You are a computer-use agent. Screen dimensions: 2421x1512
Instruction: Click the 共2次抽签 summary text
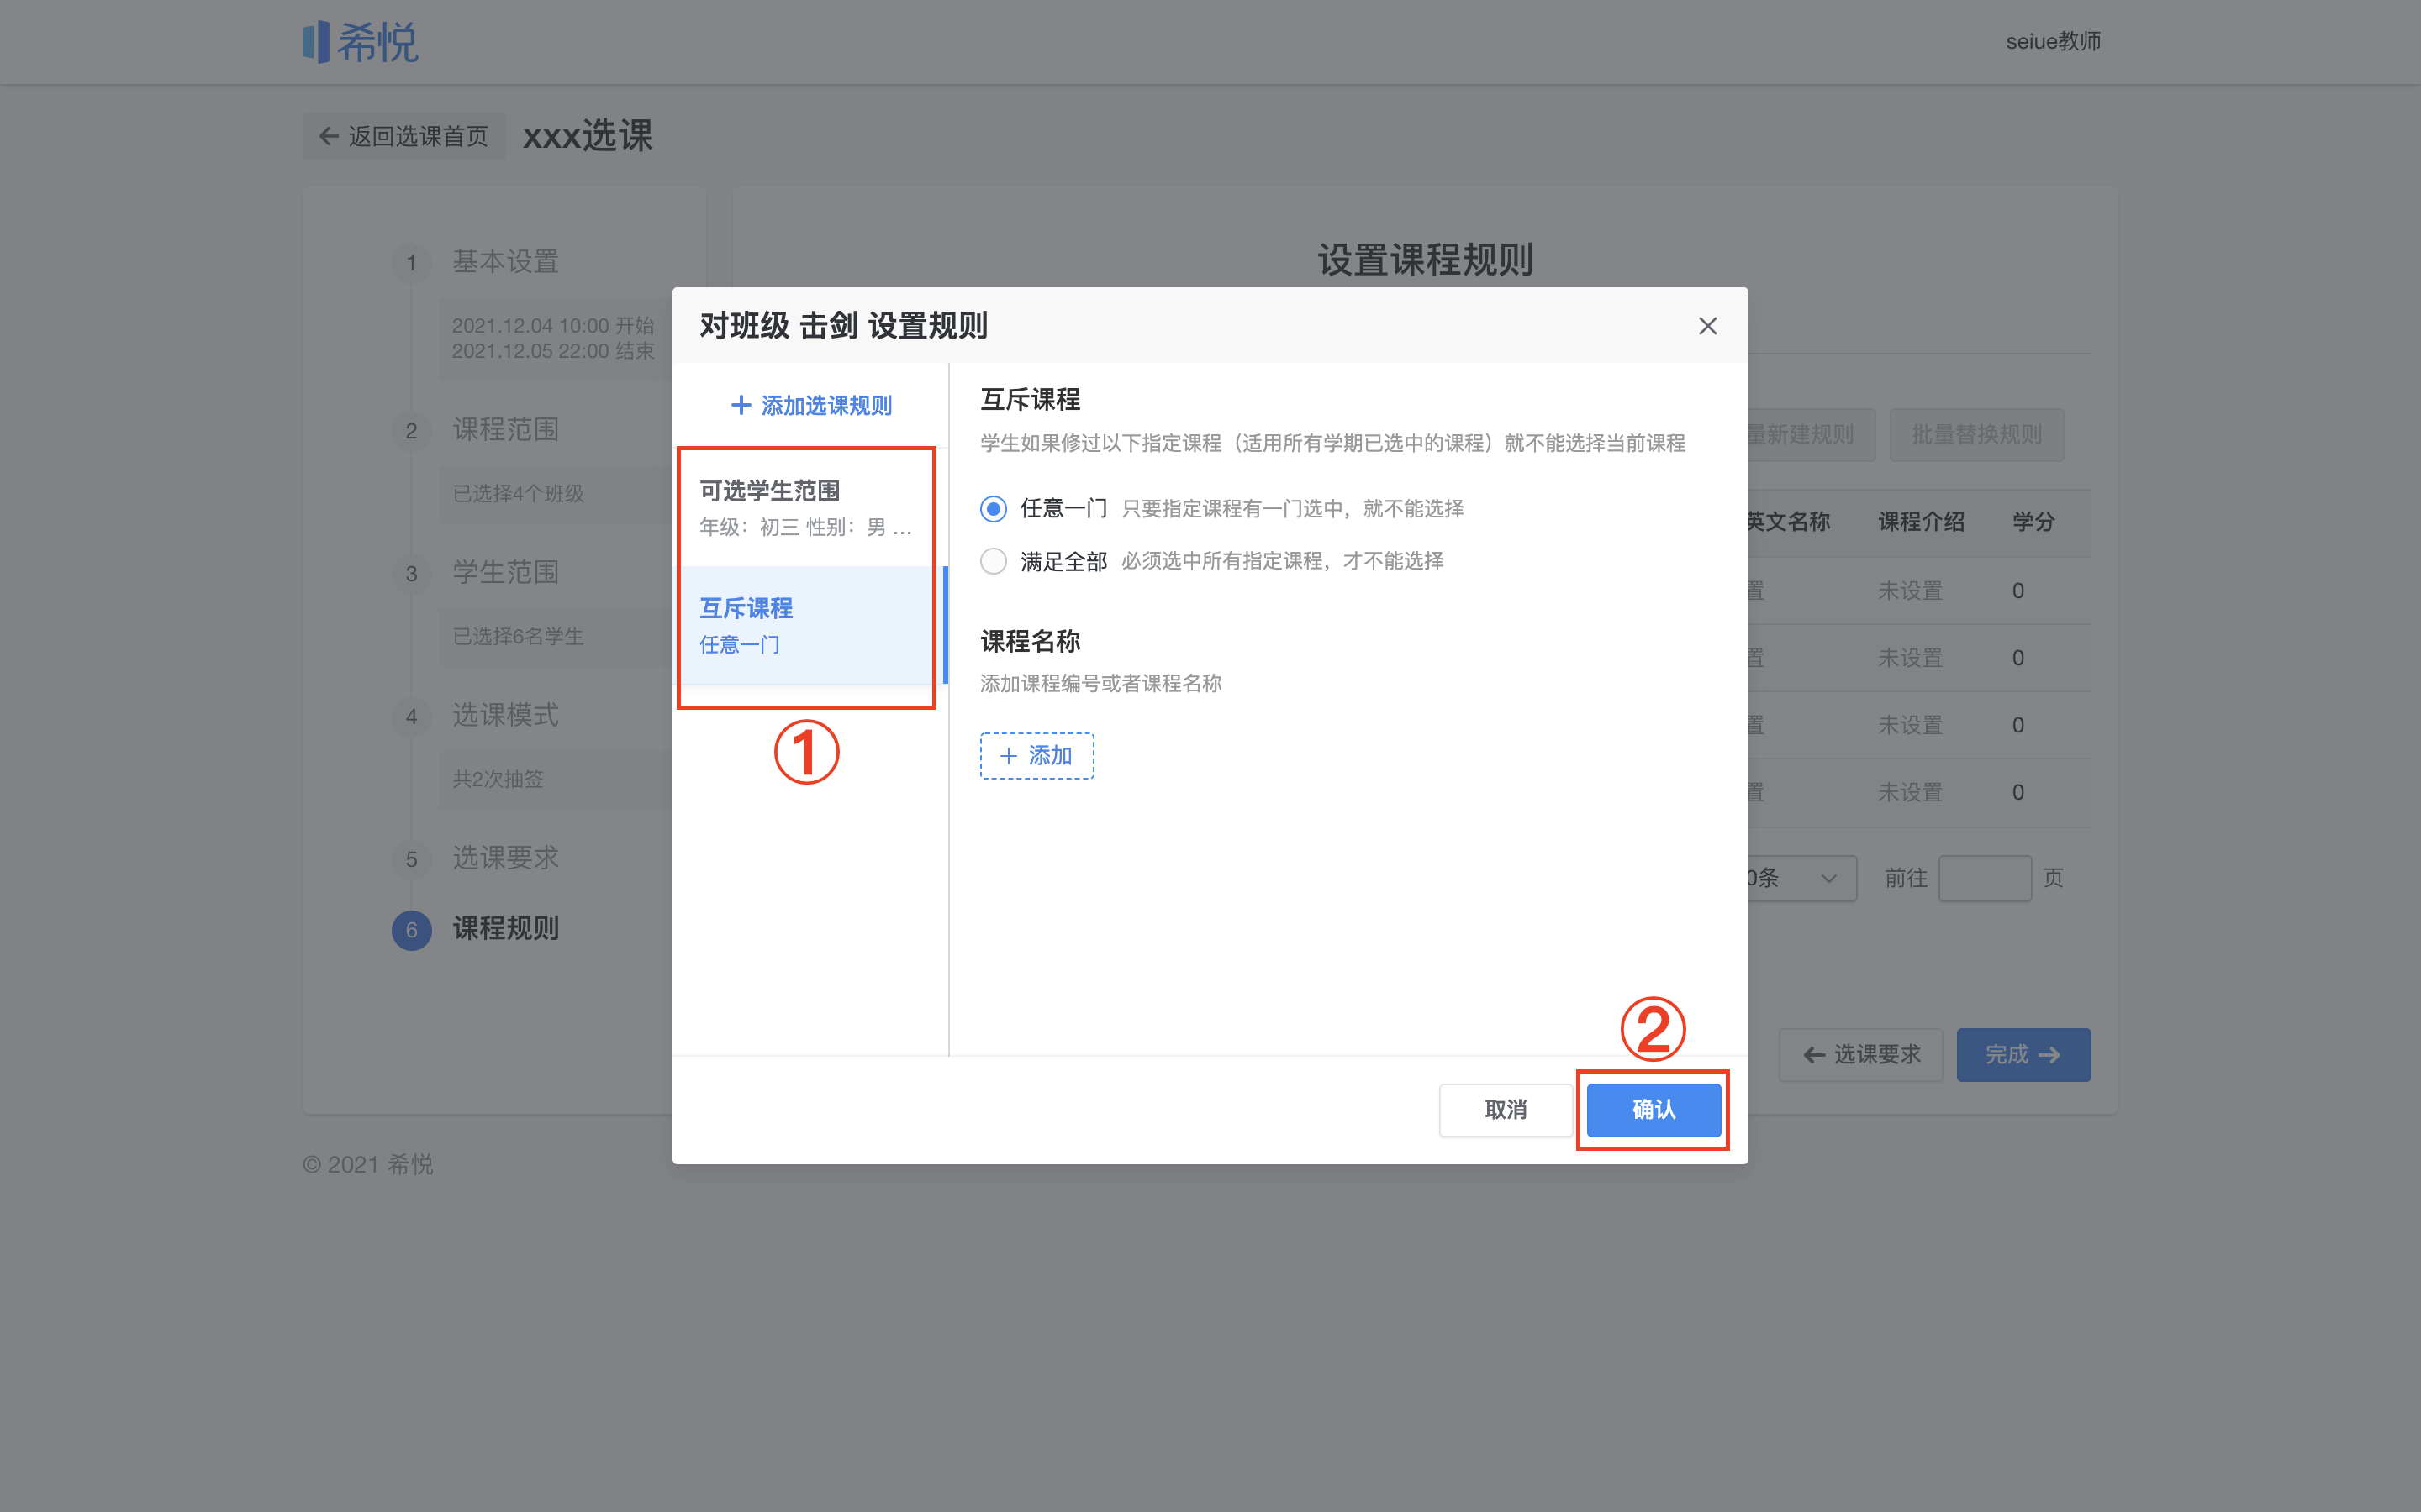[x=497, y=779]
